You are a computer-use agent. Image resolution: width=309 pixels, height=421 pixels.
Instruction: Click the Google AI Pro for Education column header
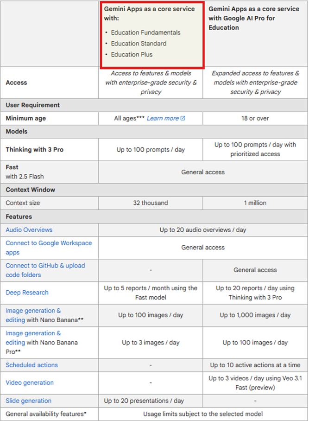[254, 19]
